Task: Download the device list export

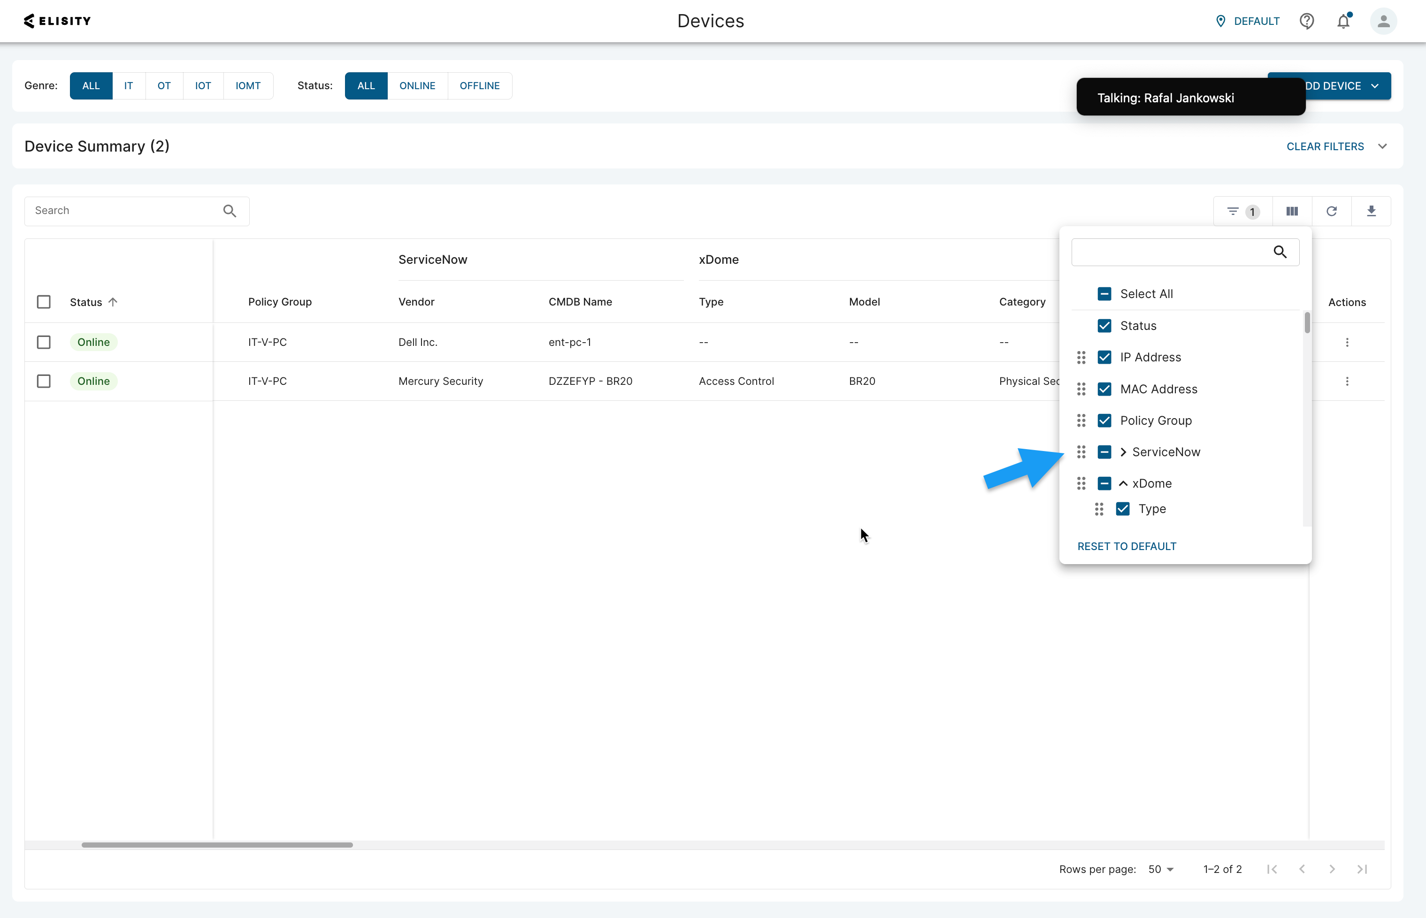Action: point(1372,211)
